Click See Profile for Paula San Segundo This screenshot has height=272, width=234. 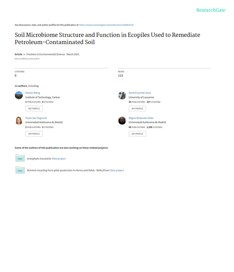[x=34, y=134]
